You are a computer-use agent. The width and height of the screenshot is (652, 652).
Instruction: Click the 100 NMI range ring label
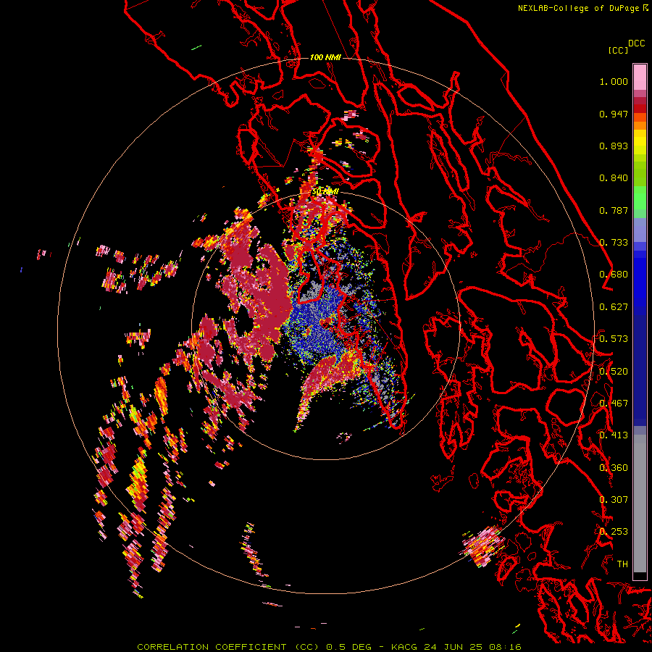click(x=325, y=57)
